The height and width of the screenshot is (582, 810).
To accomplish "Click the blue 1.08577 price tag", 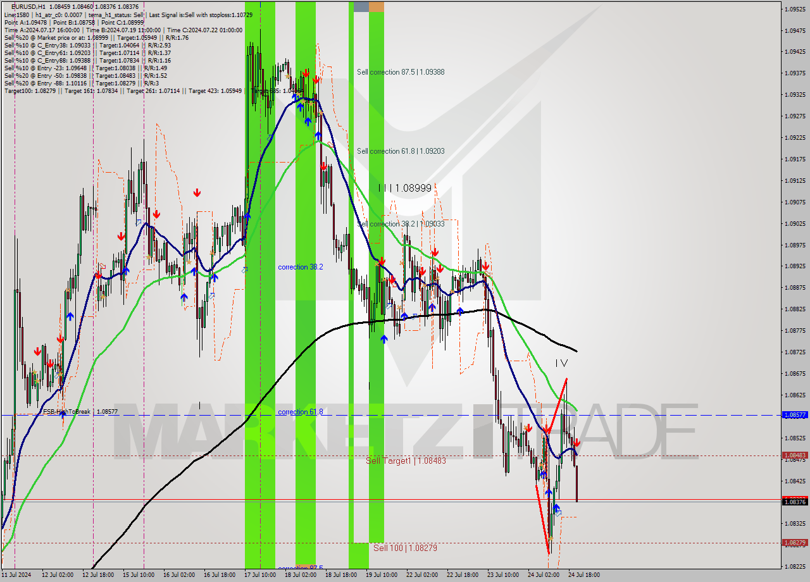I will pyautogui.click(x=795, y=415).
